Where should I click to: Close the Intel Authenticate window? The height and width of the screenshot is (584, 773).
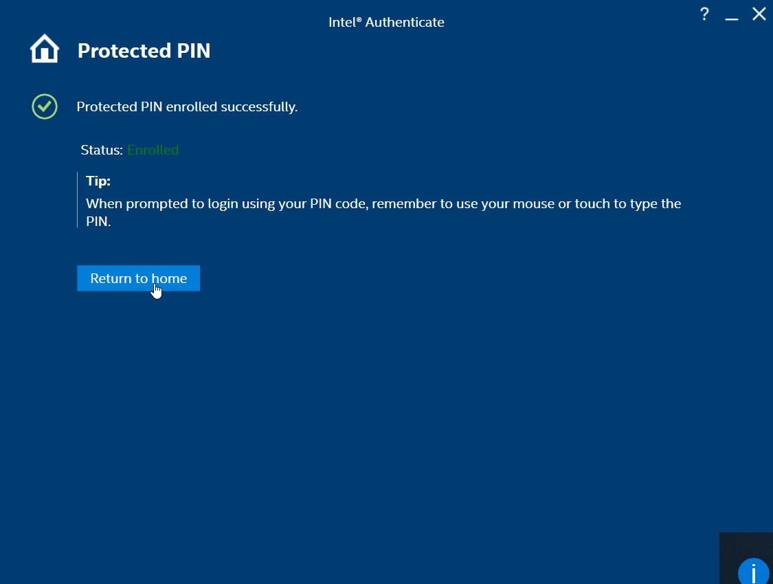point(759,14)
